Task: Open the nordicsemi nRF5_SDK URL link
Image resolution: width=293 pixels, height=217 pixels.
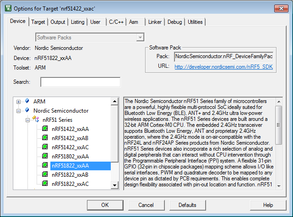Action: 224,67
